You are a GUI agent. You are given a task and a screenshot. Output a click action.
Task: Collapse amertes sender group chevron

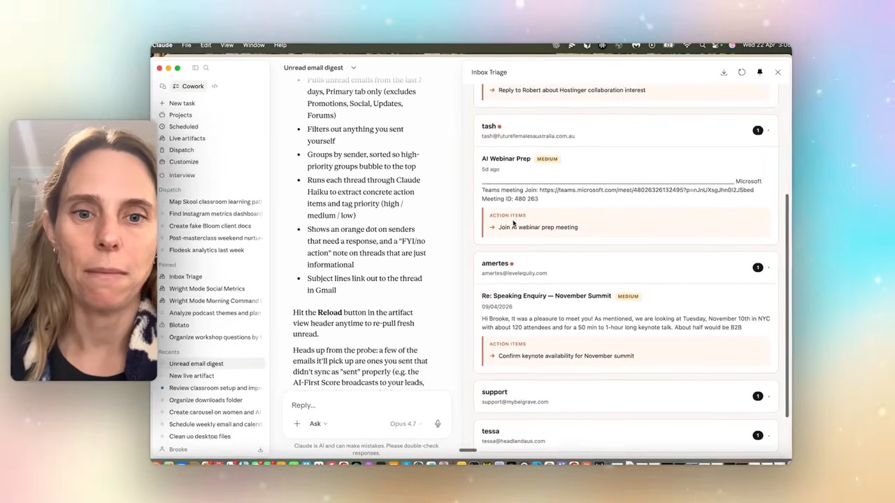[x=769, y=268]
